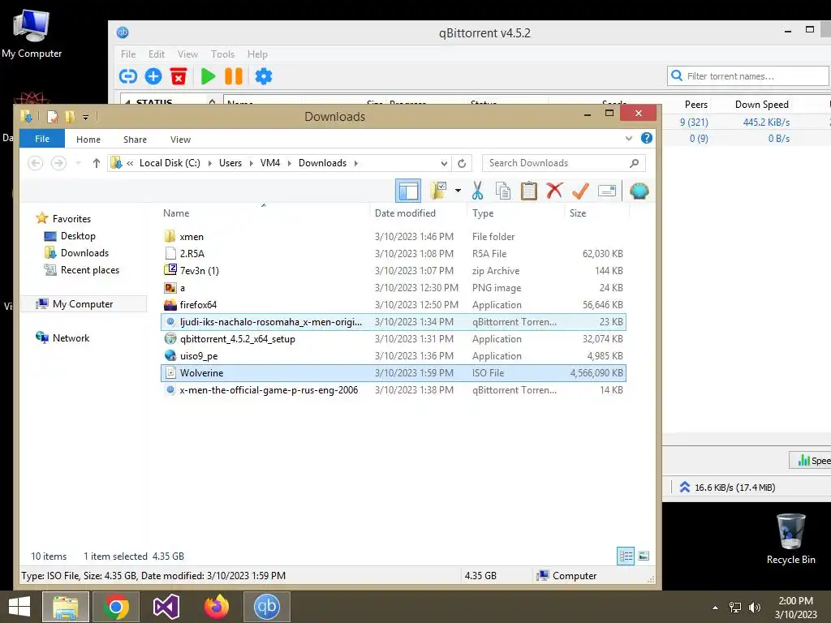
Task: Pause torrents with orange pause icon
Action: [234, 76]
